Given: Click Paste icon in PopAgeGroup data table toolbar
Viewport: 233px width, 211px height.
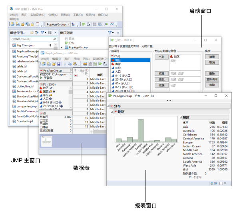Looking at the screenshot, I should click(x=75, y=64).
